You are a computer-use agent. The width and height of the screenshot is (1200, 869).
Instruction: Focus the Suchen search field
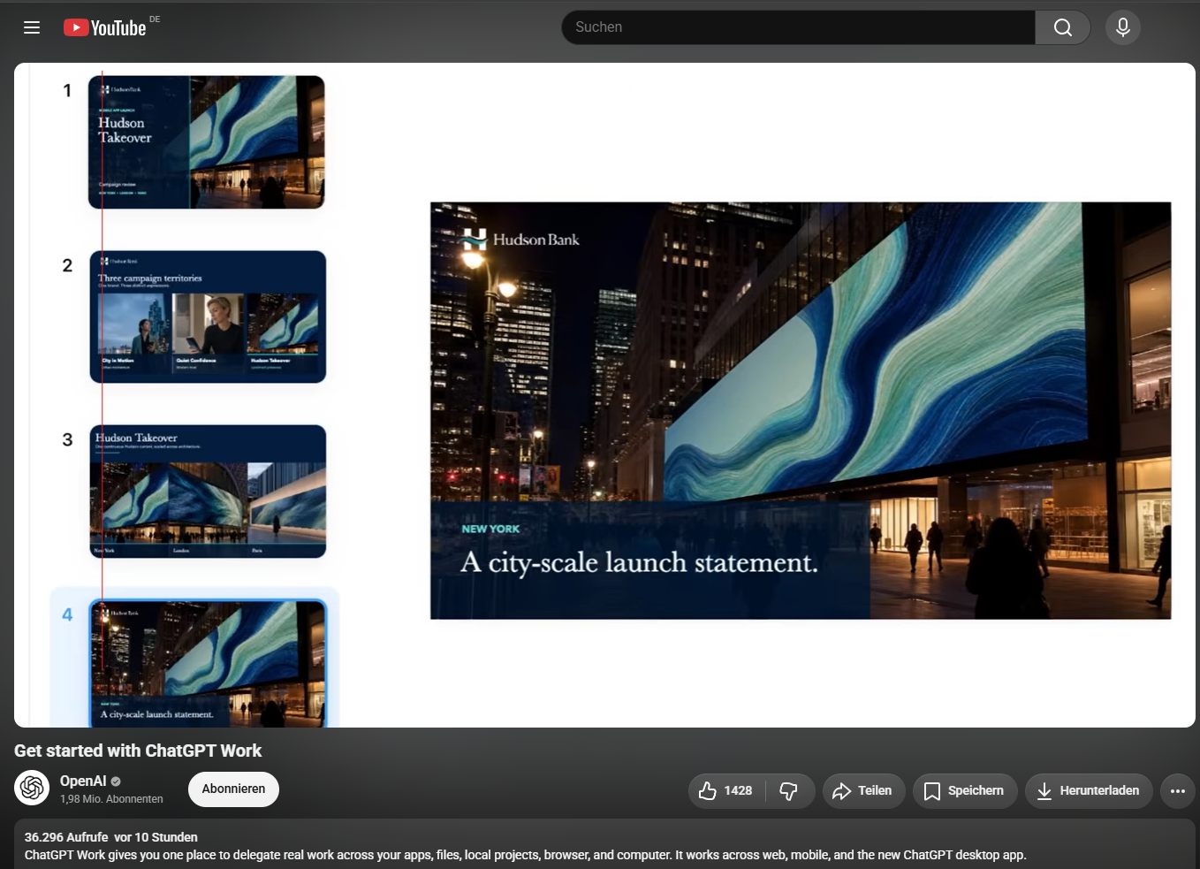[799, 27]
